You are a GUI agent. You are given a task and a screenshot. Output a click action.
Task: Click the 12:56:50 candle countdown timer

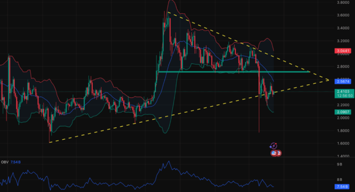[344, 96]
